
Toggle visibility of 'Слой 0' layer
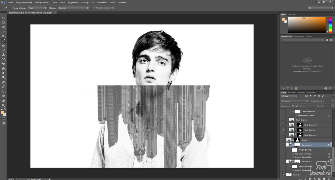[x=283, y=175]
